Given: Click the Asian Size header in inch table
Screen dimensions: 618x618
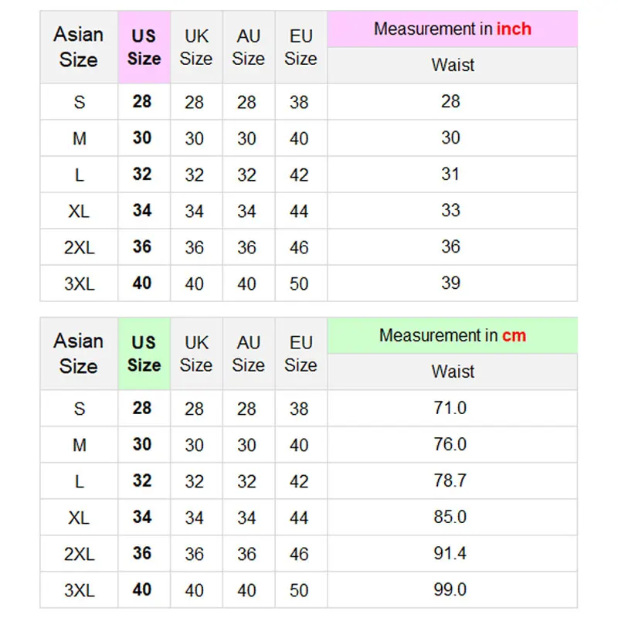Looking at the screenshot, I should coord(79,47).
